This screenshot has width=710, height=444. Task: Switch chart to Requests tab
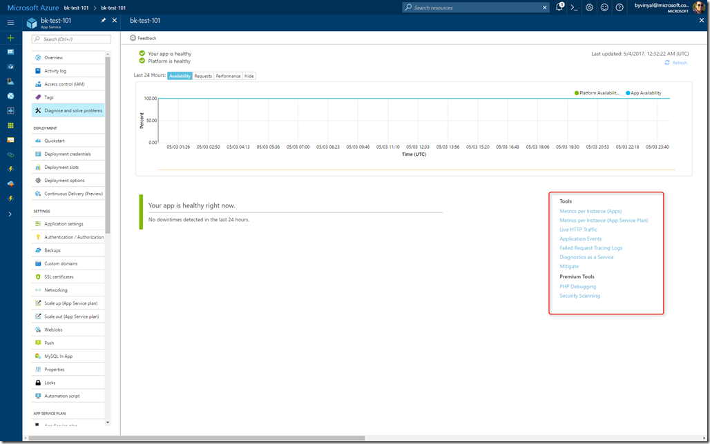[x=203, y=76]
